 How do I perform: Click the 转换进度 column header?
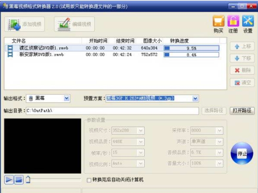(x=191, y=41)
